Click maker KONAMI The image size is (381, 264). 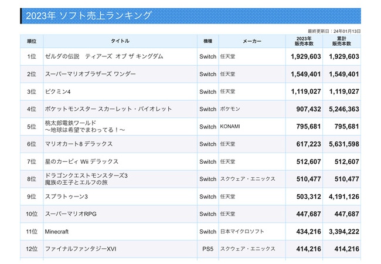pyautogui.click(x=230, y=126)
